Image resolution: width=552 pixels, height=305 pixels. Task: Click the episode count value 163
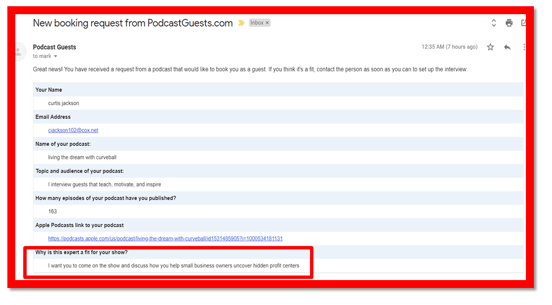click(53, 211)
